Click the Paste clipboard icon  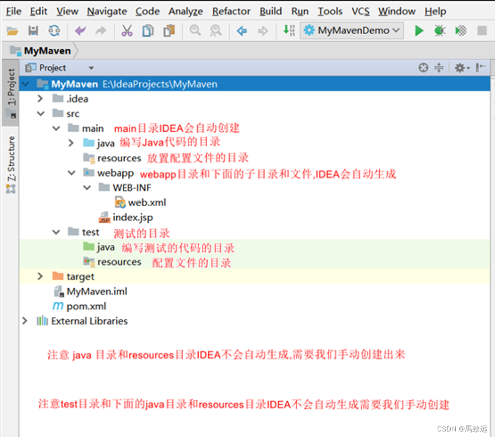coord(169,31)
